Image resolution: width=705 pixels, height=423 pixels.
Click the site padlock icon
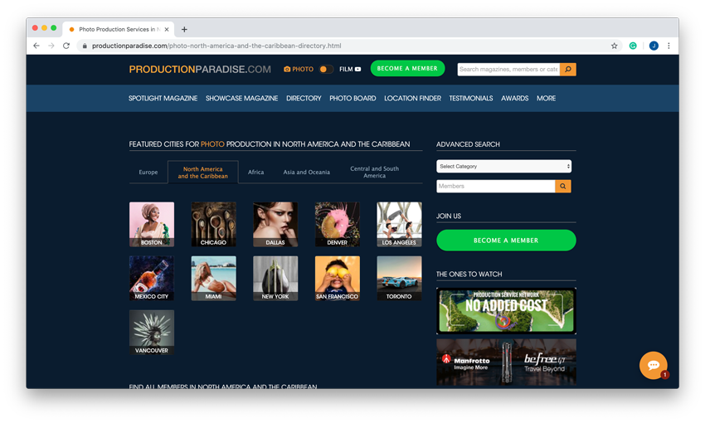[85, 46]
